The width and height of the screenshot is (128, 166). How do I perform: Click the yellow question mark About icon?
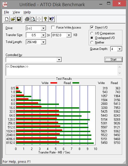click(x=45, y=19)
